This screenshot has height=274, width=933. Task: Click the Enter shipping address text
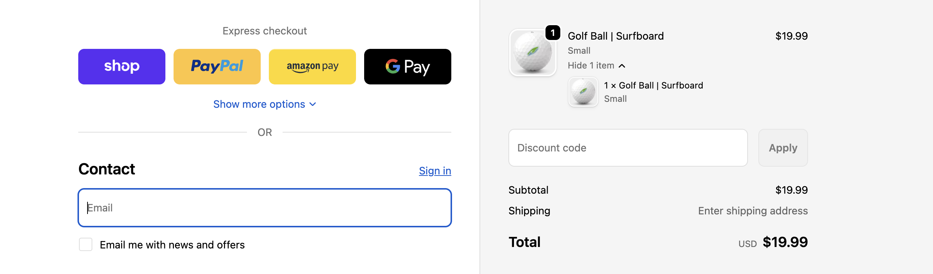752,211
